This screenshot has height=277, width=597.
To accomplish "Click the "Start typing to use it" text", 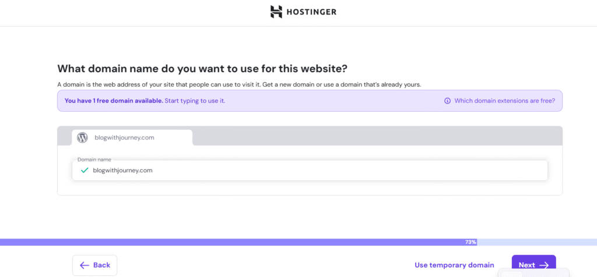I will pos(195,101).
